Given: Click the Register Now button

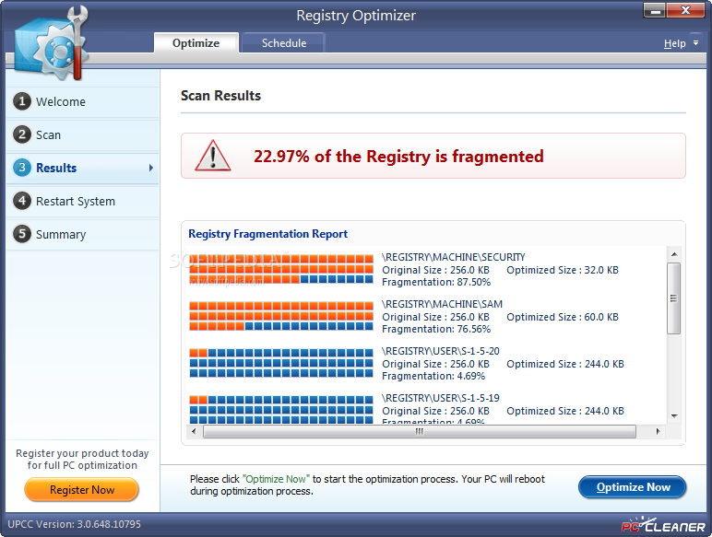Looking at the screenshot, I should [82, 490].
